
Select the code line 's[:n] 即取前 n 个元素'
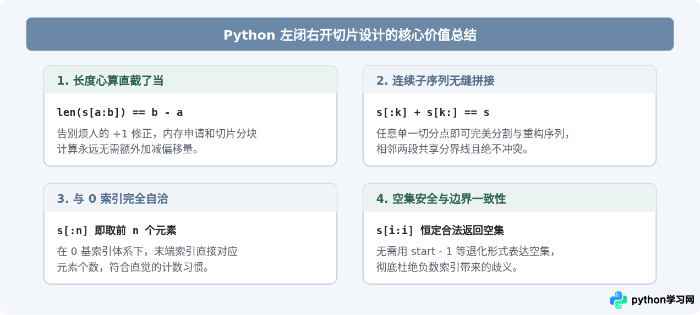click(x=117, y=231)
